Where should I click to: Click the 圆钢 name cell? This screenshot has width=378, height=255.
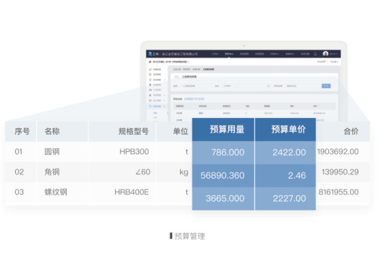pos(52,151)
